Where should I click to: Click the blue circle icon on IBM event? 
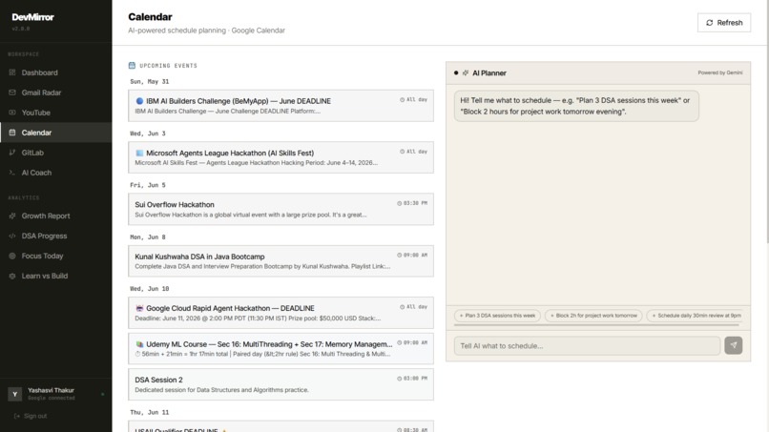click(139, 101)
